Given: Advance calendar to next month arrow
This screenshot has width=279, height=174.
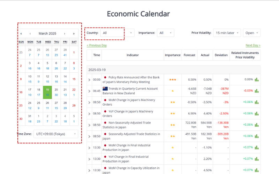Looking at the screenshot, I should 65,33.
